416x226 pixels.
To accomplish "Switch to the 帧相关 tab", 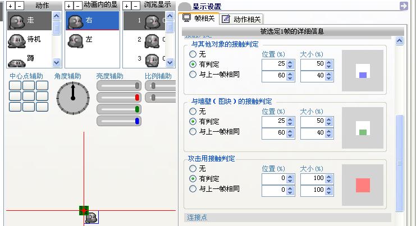I will pyautogui.click(x=199, y=19).
